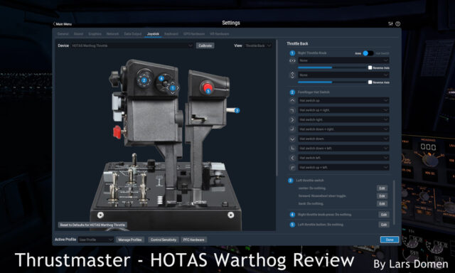Select marker 3 on the left throttle switch
455x273 pixels.
tap(237, 110)
